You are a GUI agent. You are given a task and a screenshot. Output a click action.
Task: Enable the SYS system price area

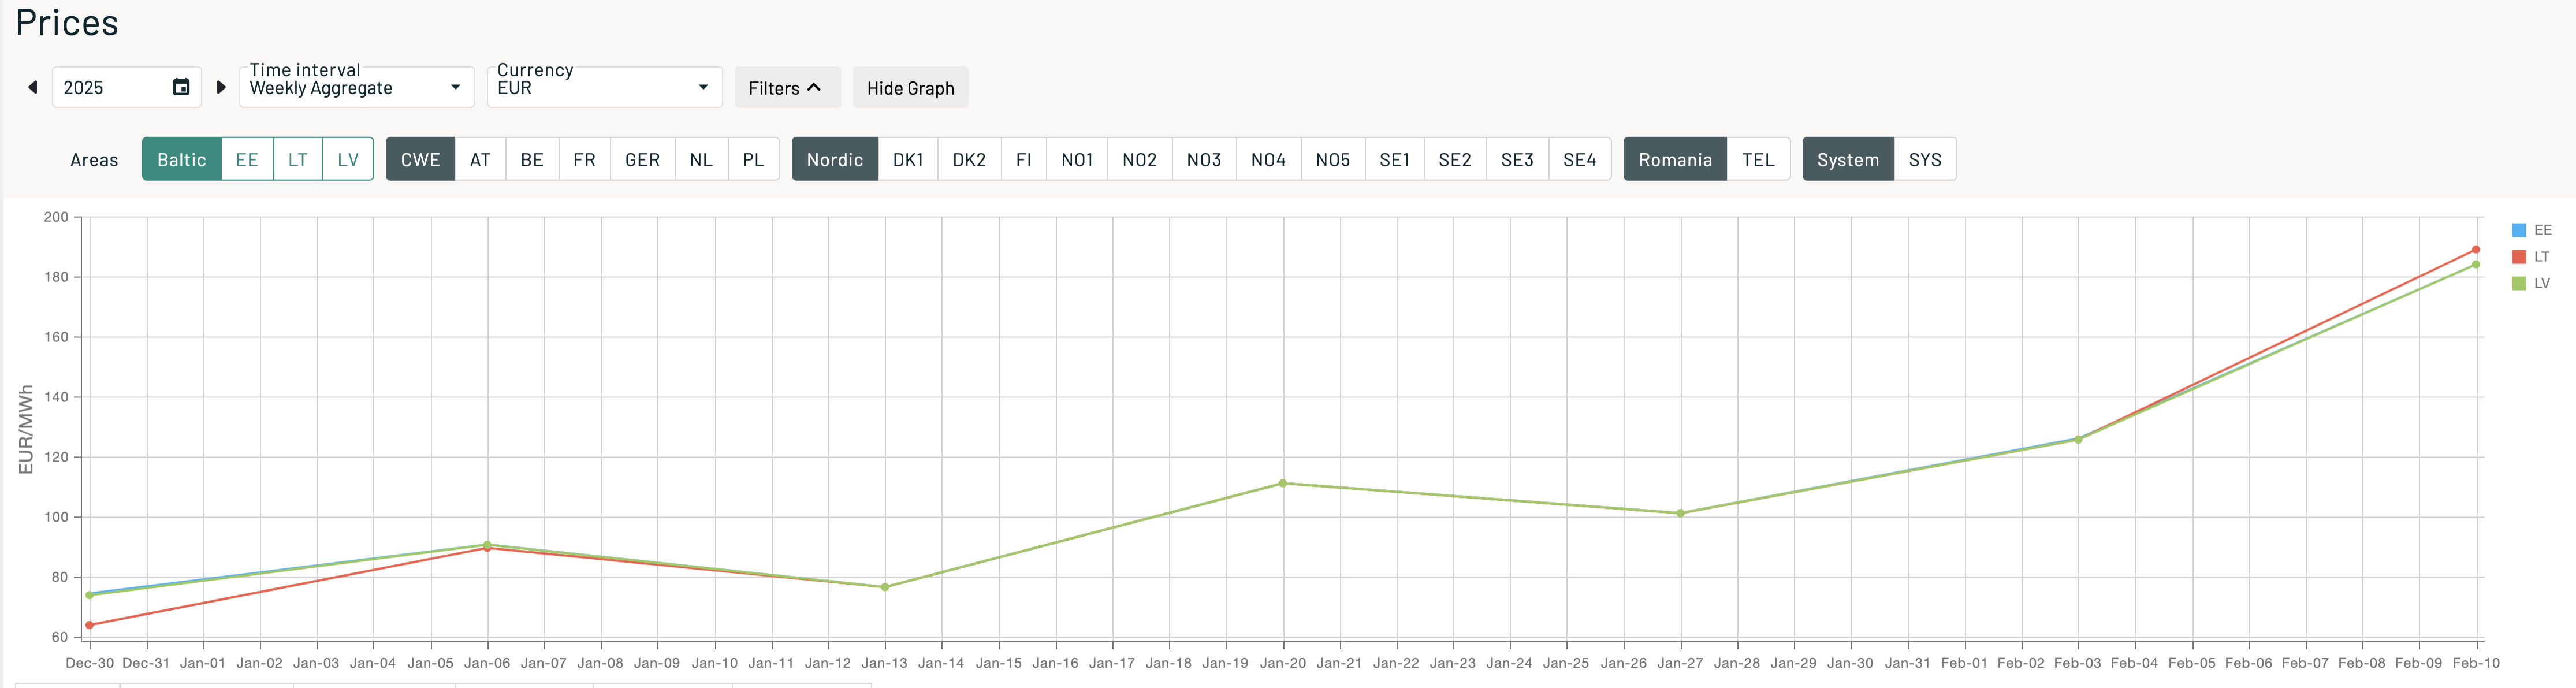[1924, 160]
